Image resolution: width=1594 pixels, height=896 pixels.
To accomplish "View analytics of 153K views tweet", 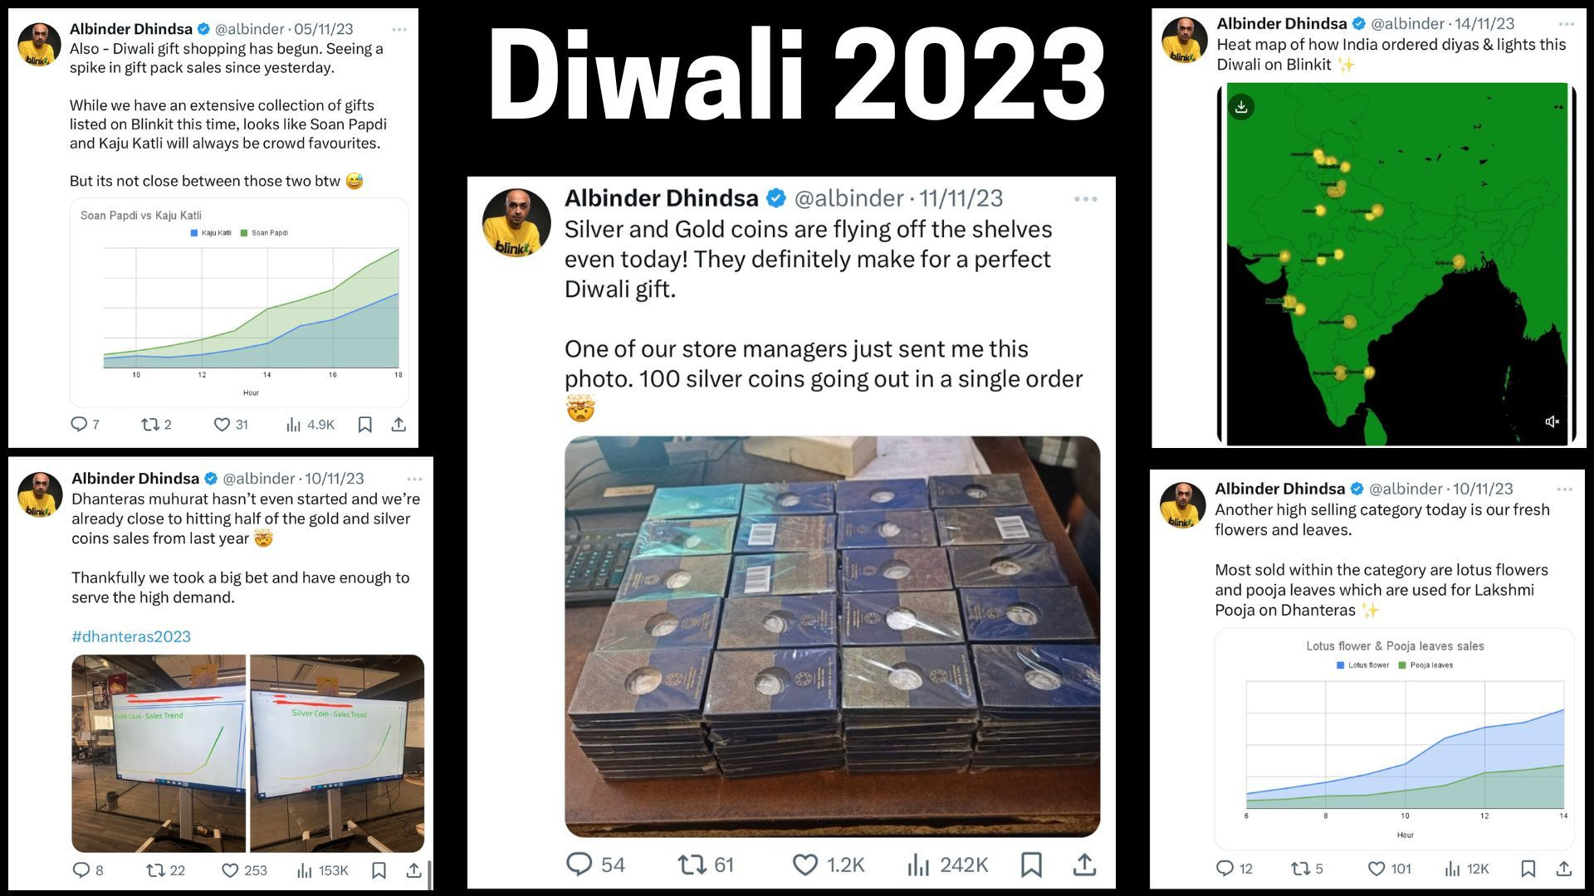I will coord(322,870).
